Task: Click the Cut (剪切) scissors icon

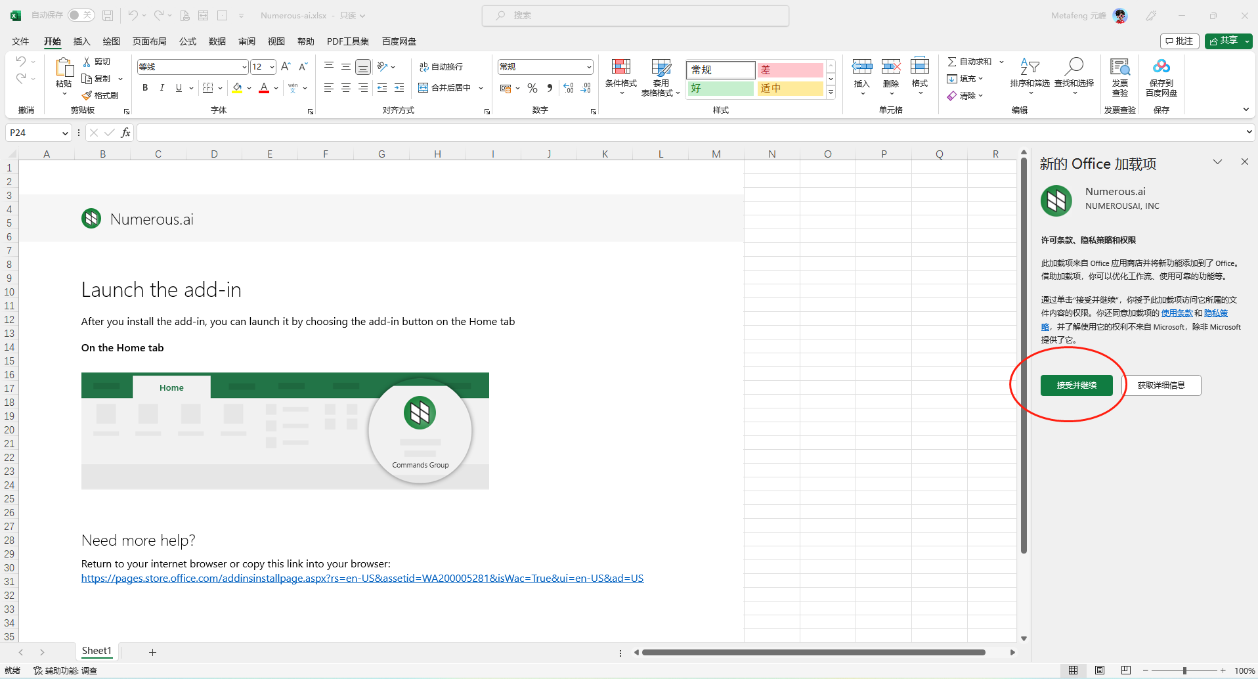Action: tap(87, 61)
